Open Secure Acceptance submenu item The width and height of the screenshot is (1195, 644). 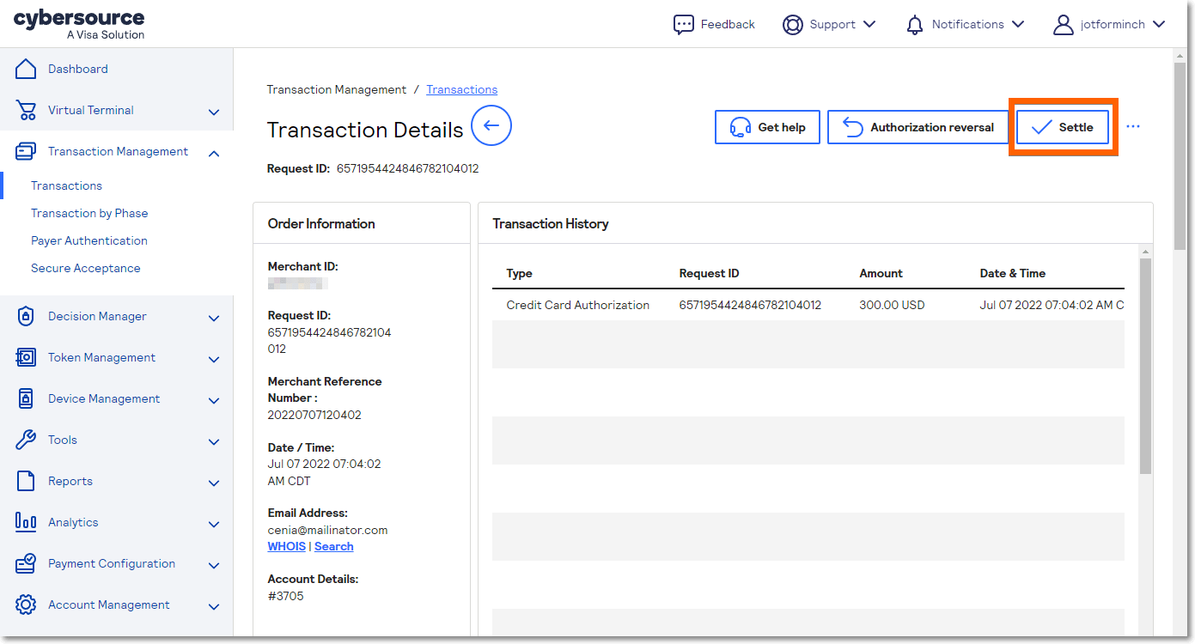[x=85, y=268]
